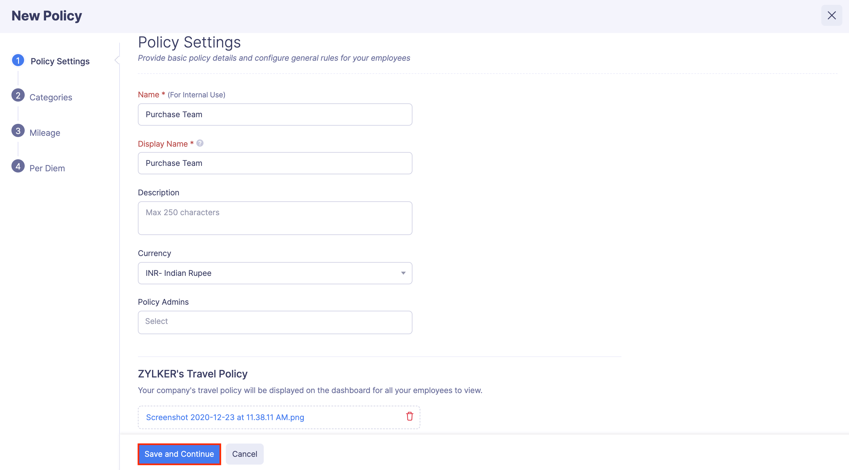Click the Display Name input field
Screen dimensions: 849x470
[x=275, y=163]
